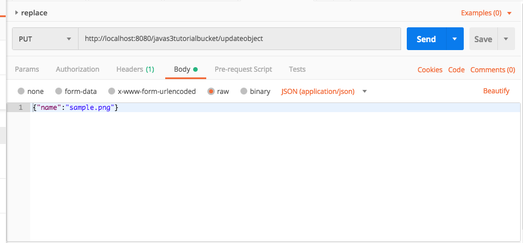Open the Examples (0) dropdown

[x=486, y=13]
